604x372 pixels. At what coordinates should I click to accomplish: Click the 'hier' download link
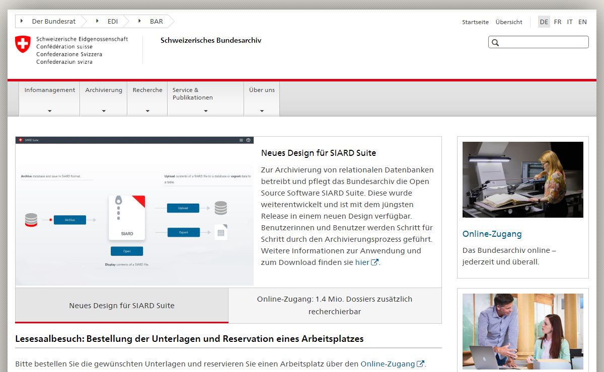pyautogui.click(x=362, y=262)
